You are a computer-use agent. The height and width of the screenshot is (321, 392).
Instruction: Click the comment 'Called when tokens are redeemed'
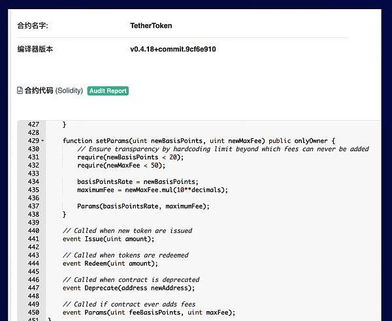pos(125,255)
